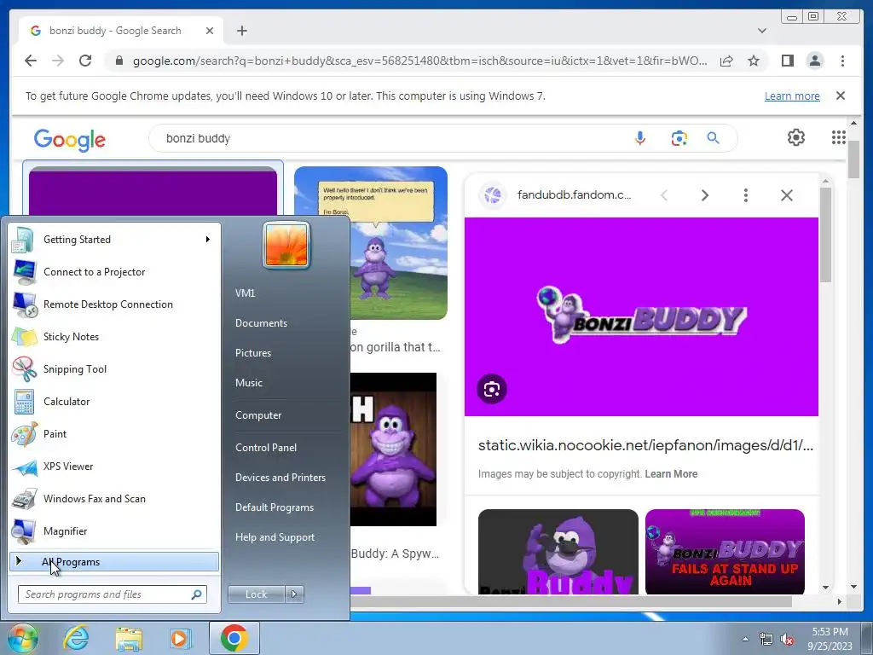The image size is (873, 655).
Task: Close the bonzi buddy Google Search tab
Action: pos(210,31)
